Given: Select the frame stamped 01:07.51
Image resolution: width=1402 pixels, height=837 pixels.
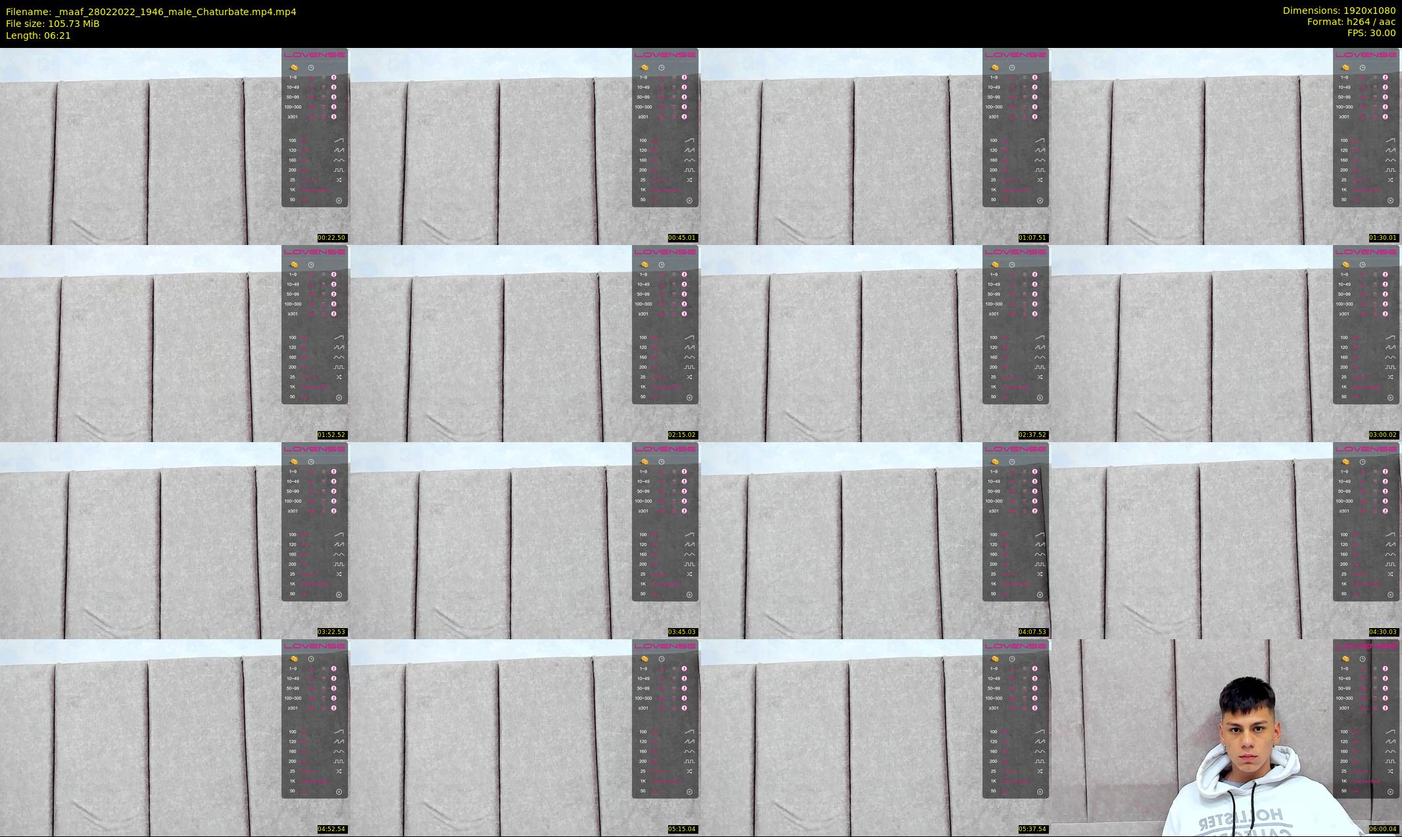Looking at the screenshot, I should [876, 146].
